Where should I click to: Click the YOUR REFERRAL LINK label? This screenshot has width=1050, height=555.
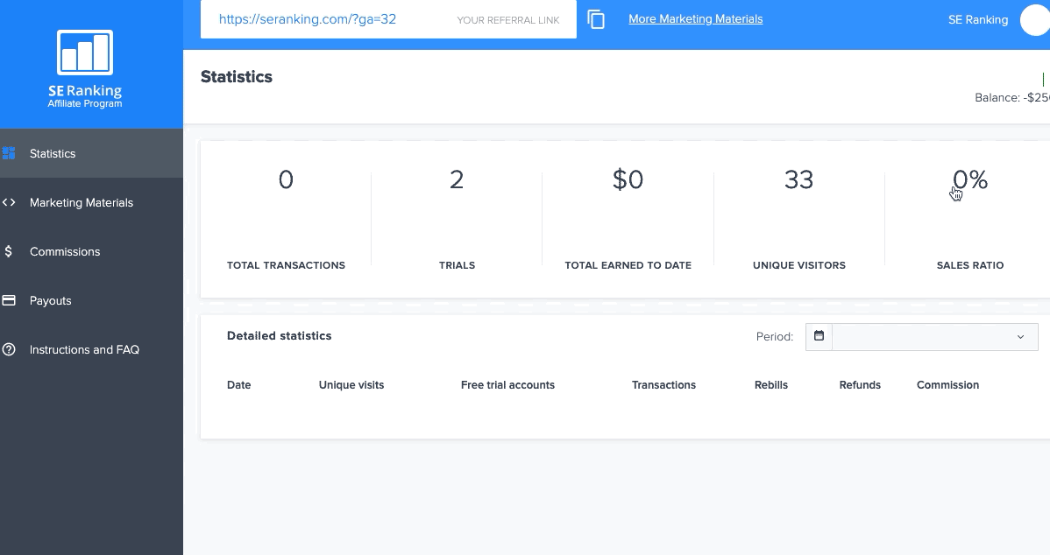508,20
